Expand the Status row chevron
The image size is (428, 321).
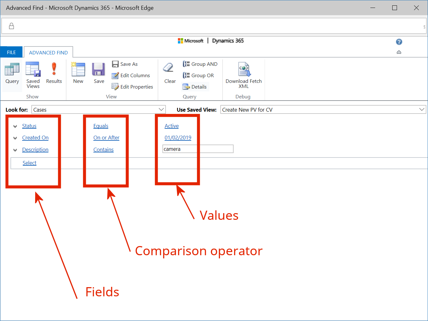point(15,126)
